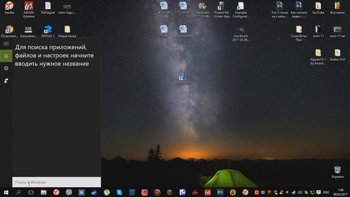The width and height of the screenshot is (350, 197).
Task: Select the num-11 folder on the desktop
Action: (318, 31)
